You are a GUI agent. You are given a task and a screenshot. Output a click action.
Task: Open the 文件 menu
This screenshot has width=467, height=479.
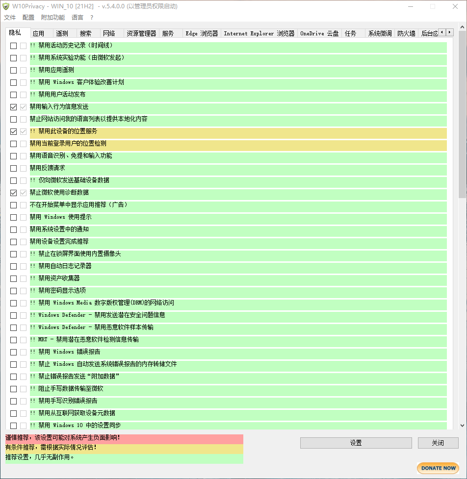pos(10,18)
